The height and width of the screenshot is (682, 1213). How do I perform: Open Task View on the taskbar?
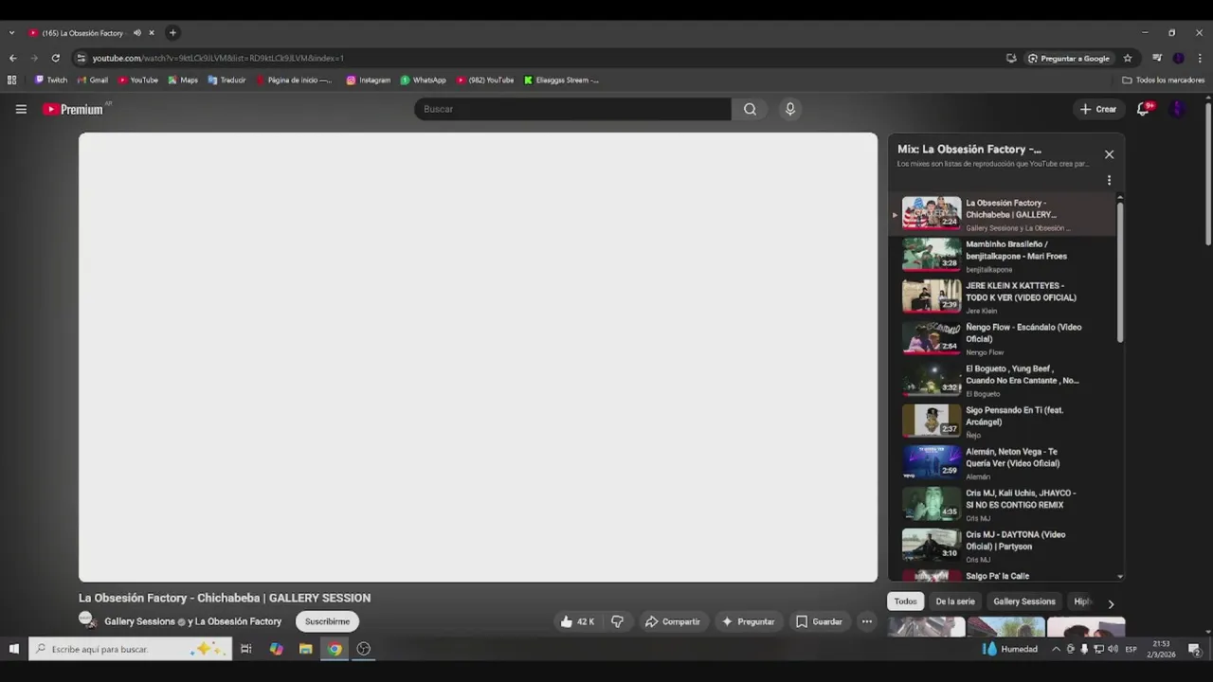click(x=245, y=649)
